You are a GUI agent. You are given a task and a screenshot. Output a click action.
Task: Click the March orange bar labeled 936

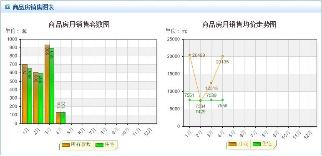[x=47, y=84]
